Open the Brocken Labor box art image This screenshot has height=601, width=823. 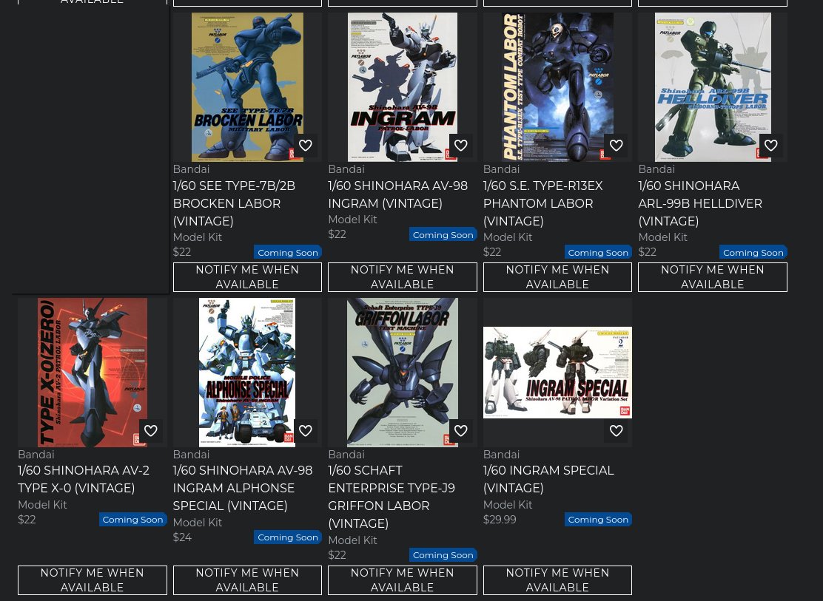pos(247,87)
